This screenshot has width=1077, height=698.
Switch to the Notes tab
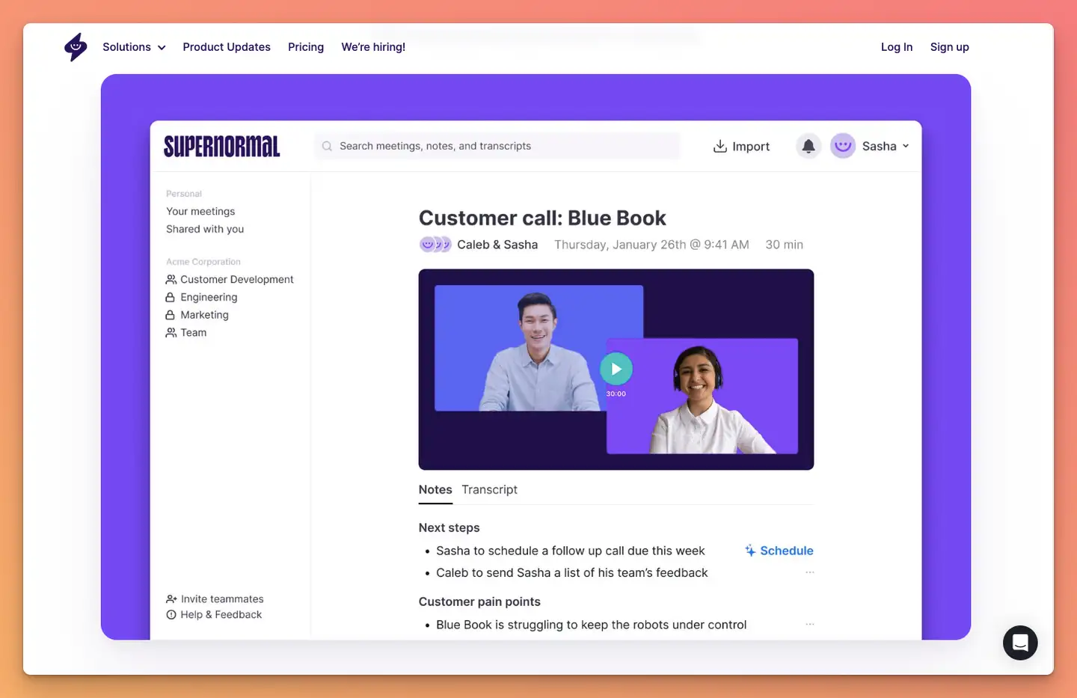(435, 489)
